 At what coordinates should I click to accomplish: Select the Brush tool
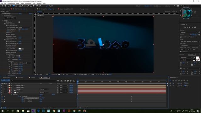(x=28, y=6)
